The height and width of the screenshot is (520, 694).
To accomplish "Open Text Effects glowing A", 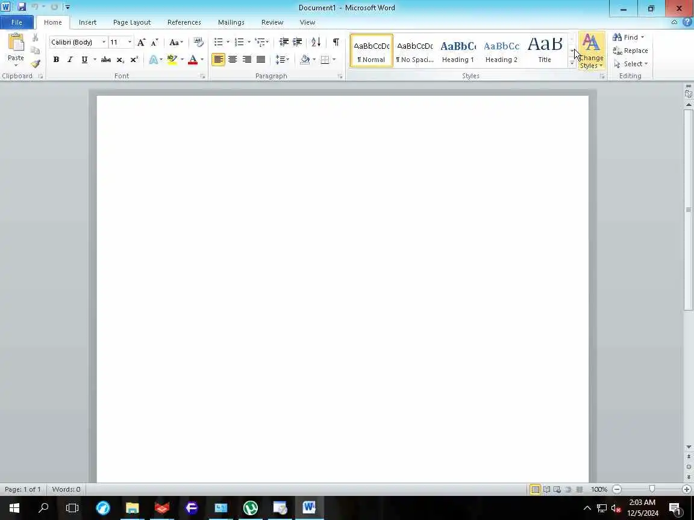I will coord(153,59).
